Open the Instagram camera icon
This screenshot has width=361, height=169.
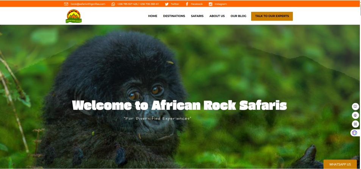(211, 4)
